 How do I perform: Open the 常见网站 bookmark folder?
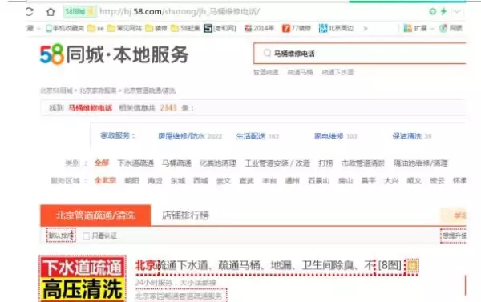pos(124,29)
